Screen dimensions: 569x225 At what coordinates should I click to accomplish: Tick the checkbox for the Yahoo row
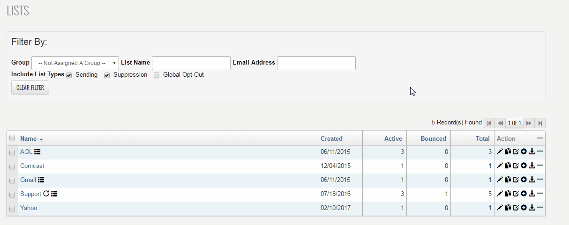(x=13, y=209)
